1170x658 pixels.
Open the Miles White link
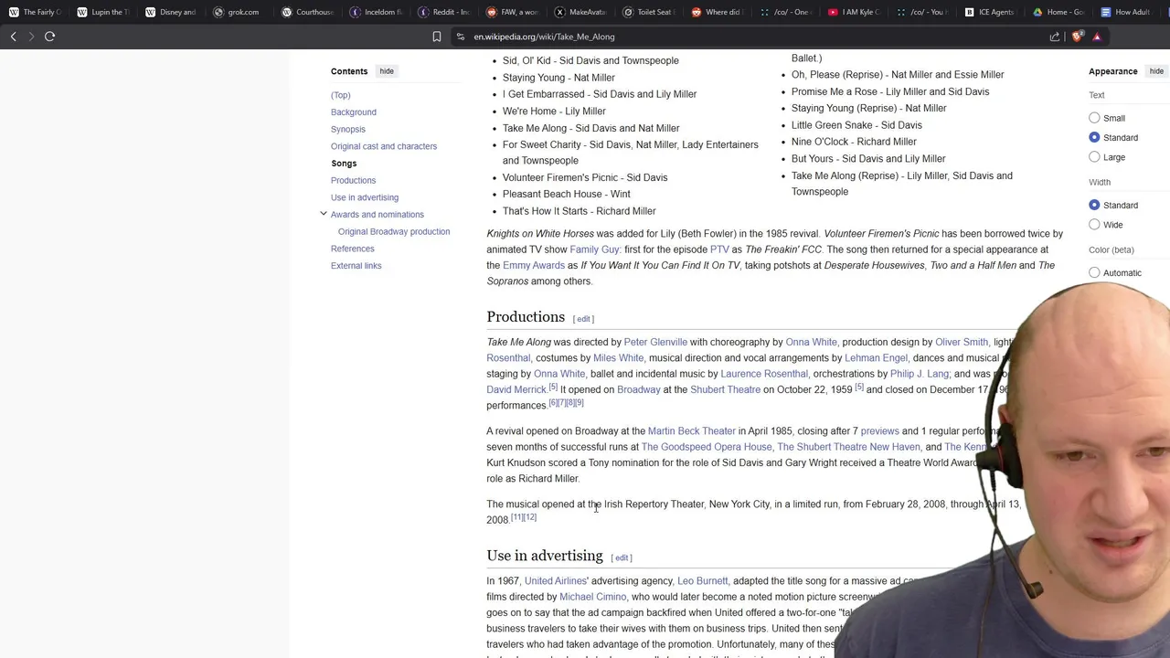click(618, 358)
